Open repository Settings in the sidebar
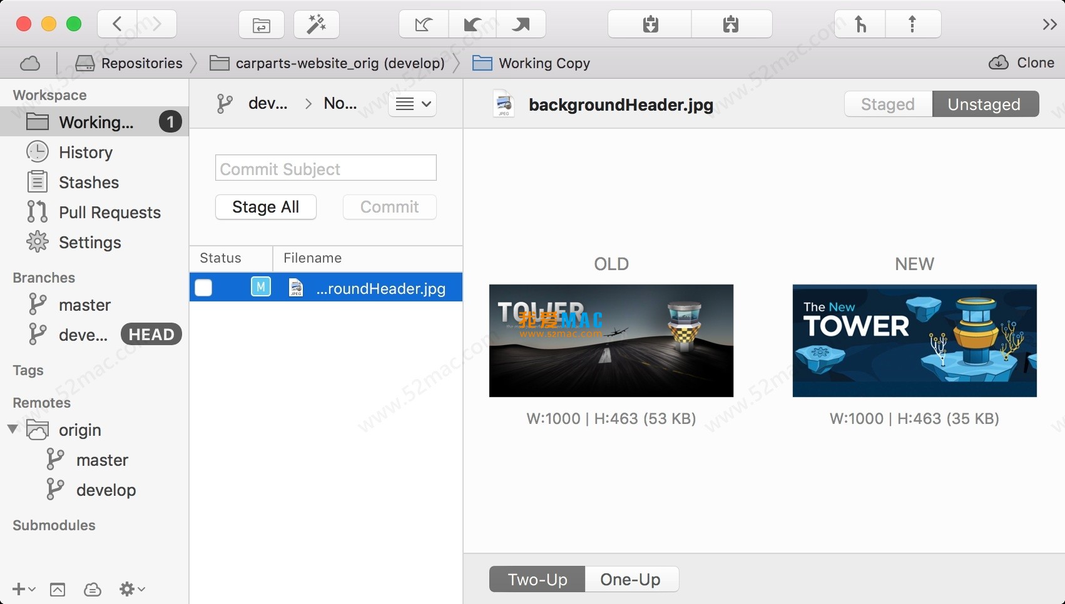The image size is (1065, 604). click(x=94, y=242)
